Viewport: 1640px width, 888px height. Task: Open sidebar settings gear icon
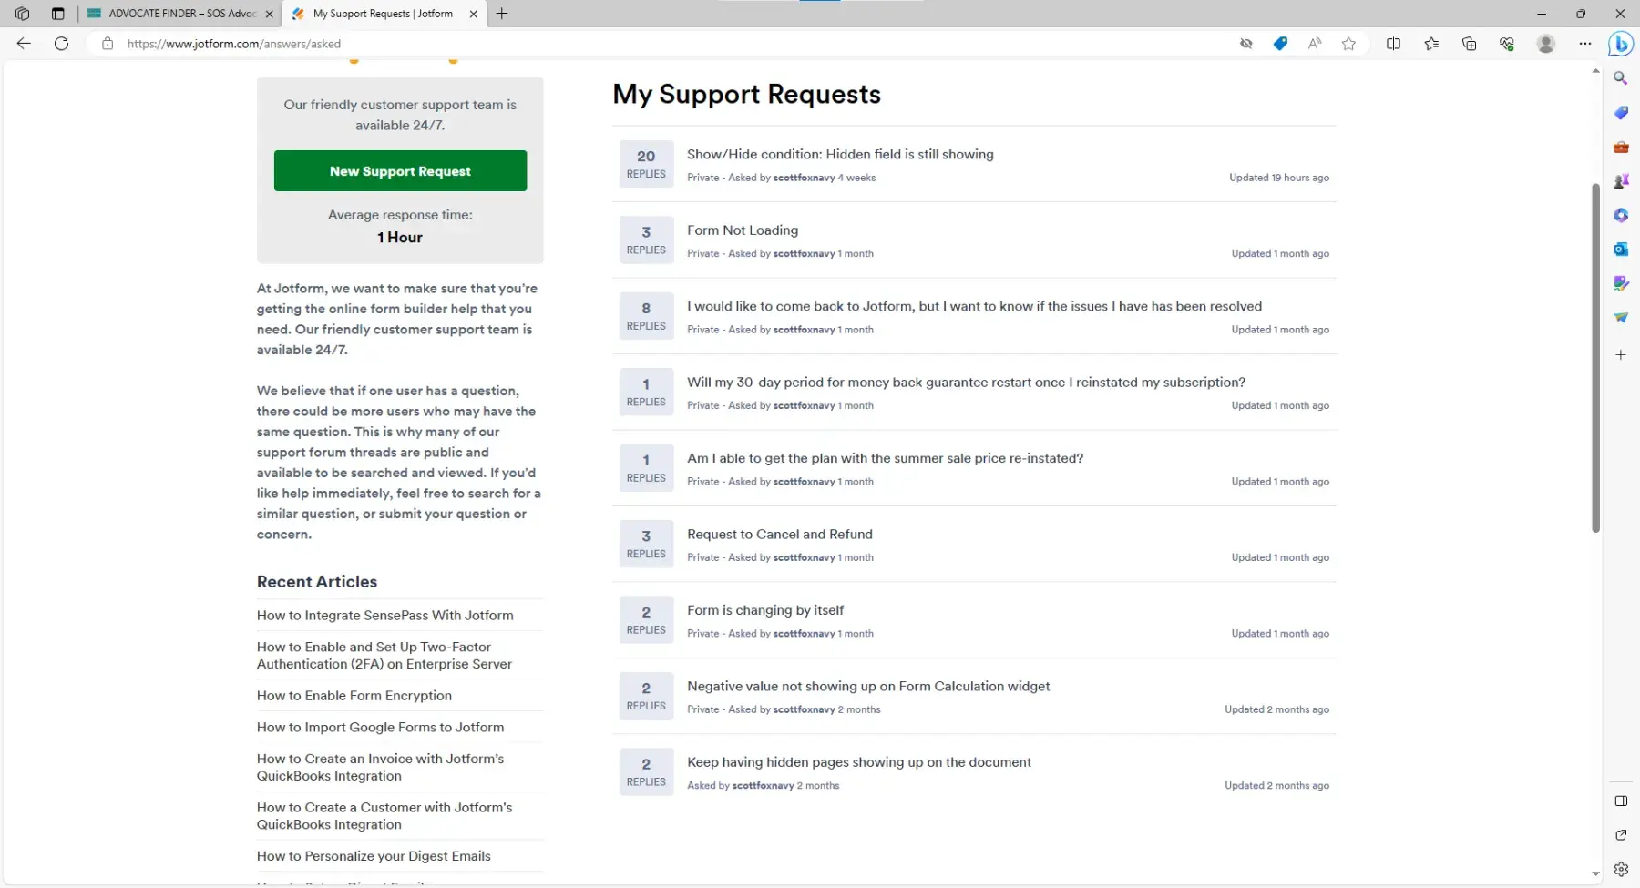click(x=1621, y=869)
